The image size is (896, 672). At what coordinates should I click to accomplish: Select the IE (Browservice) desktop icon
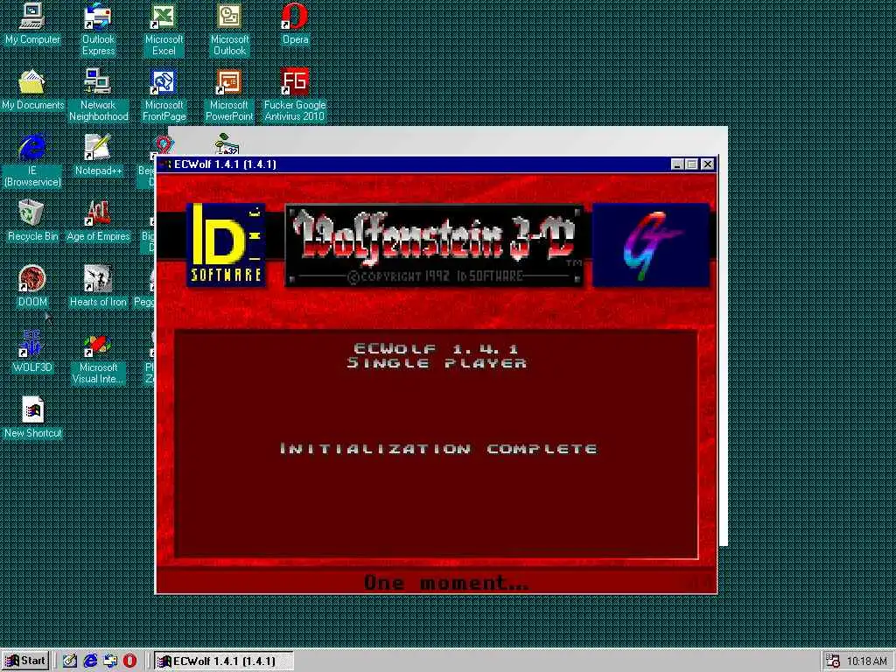click(x=32, y=161)
